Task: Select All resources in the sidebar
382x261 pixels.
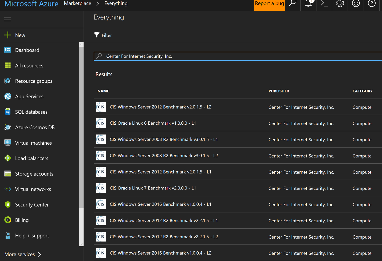Action: pyautogui.click(x=29, y=65)
